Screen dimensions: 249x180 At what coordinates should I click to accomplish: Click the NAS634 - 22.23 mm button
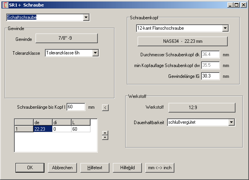click(x=182, y=41)
